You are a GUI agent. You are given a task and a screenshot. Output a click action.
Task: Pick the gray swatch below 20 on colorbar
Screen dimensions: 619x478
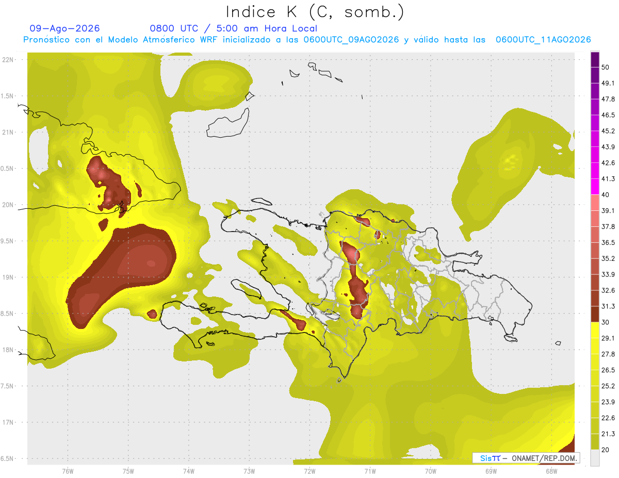pos(595,458)
